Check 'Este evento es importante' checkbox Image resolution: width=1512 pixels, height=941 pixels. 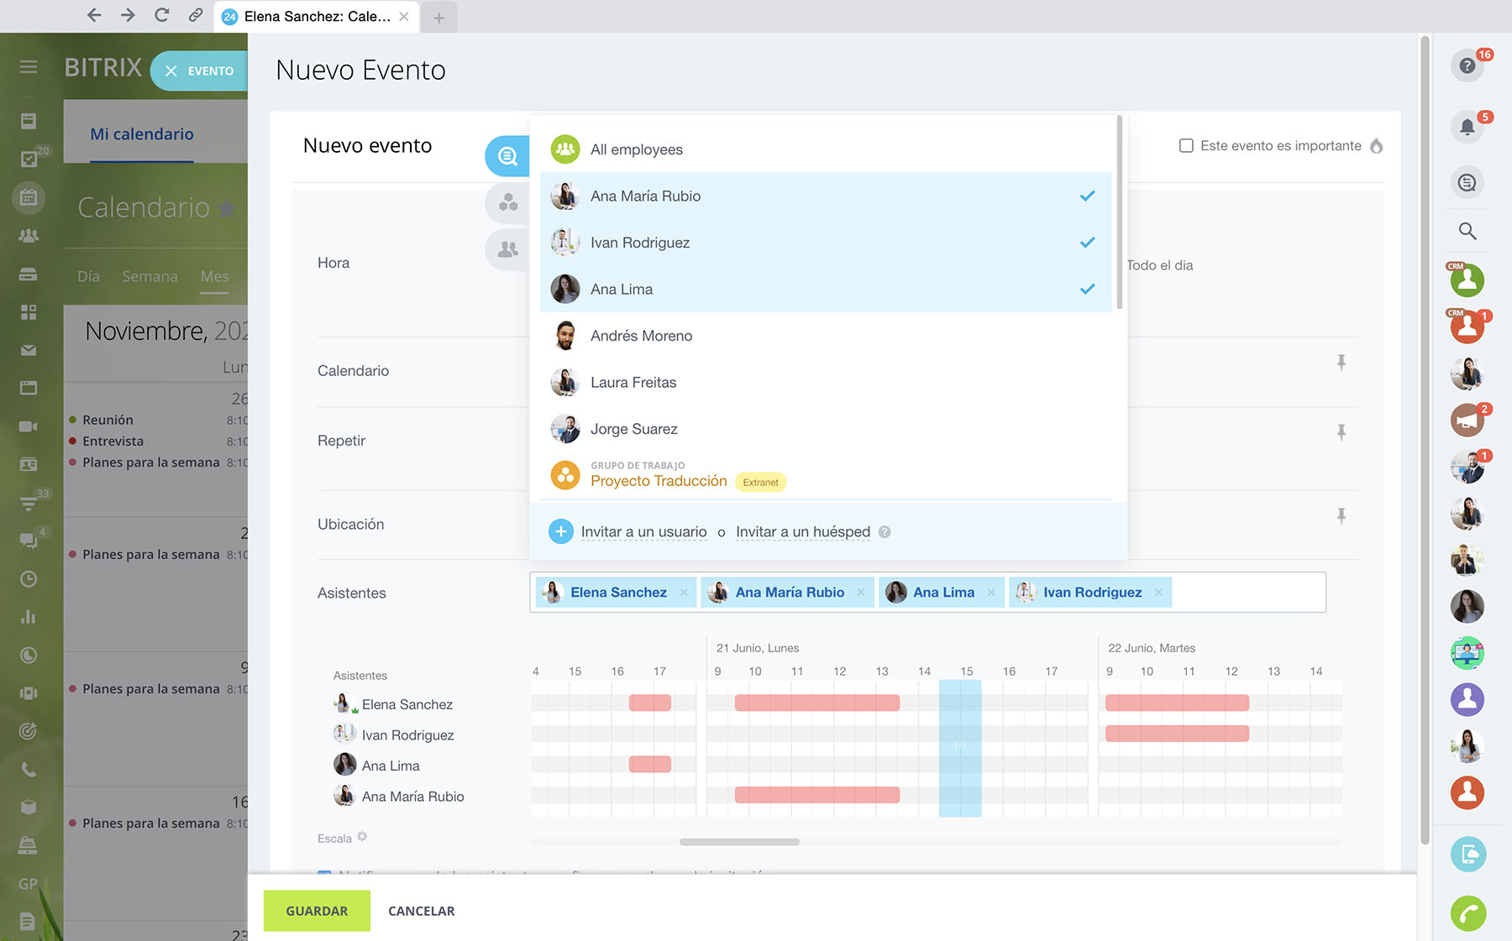coord(1186,146)
